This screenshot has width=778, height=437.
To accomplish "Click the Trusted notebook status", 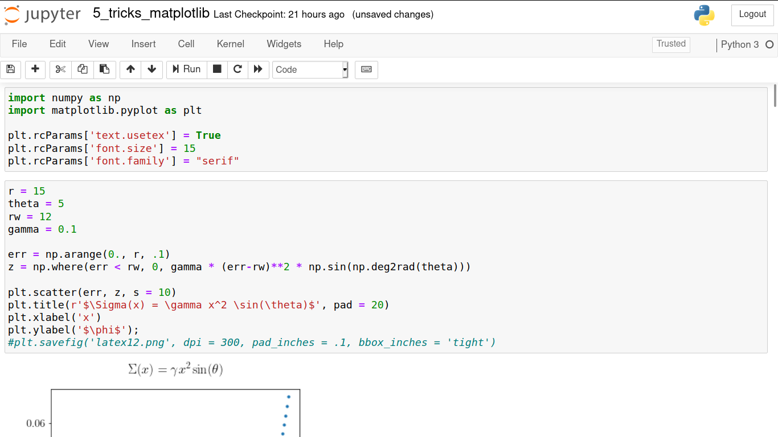I will [670, 44].
